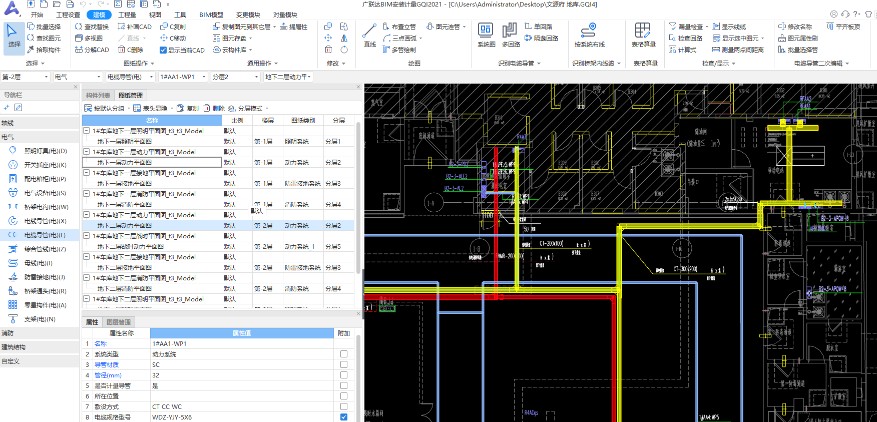
Task: Click the C移动 move tool
Action: point(173,38)
